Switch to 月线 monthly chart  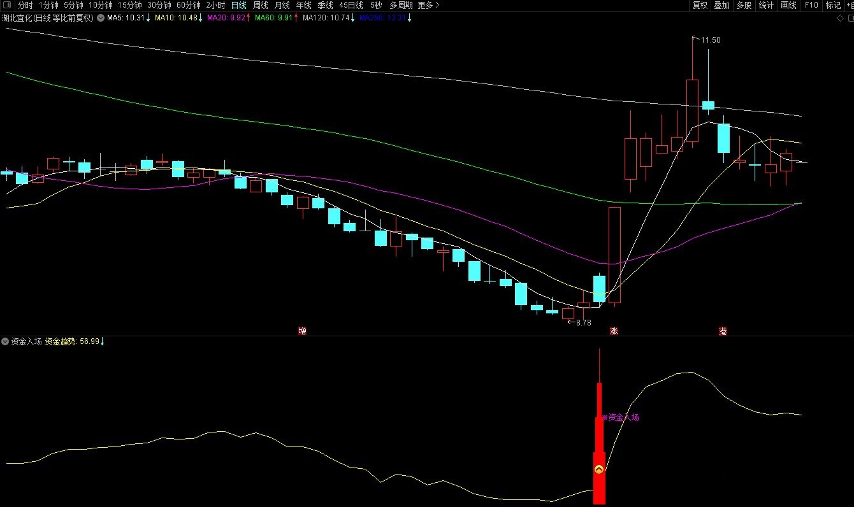(282, 5)
